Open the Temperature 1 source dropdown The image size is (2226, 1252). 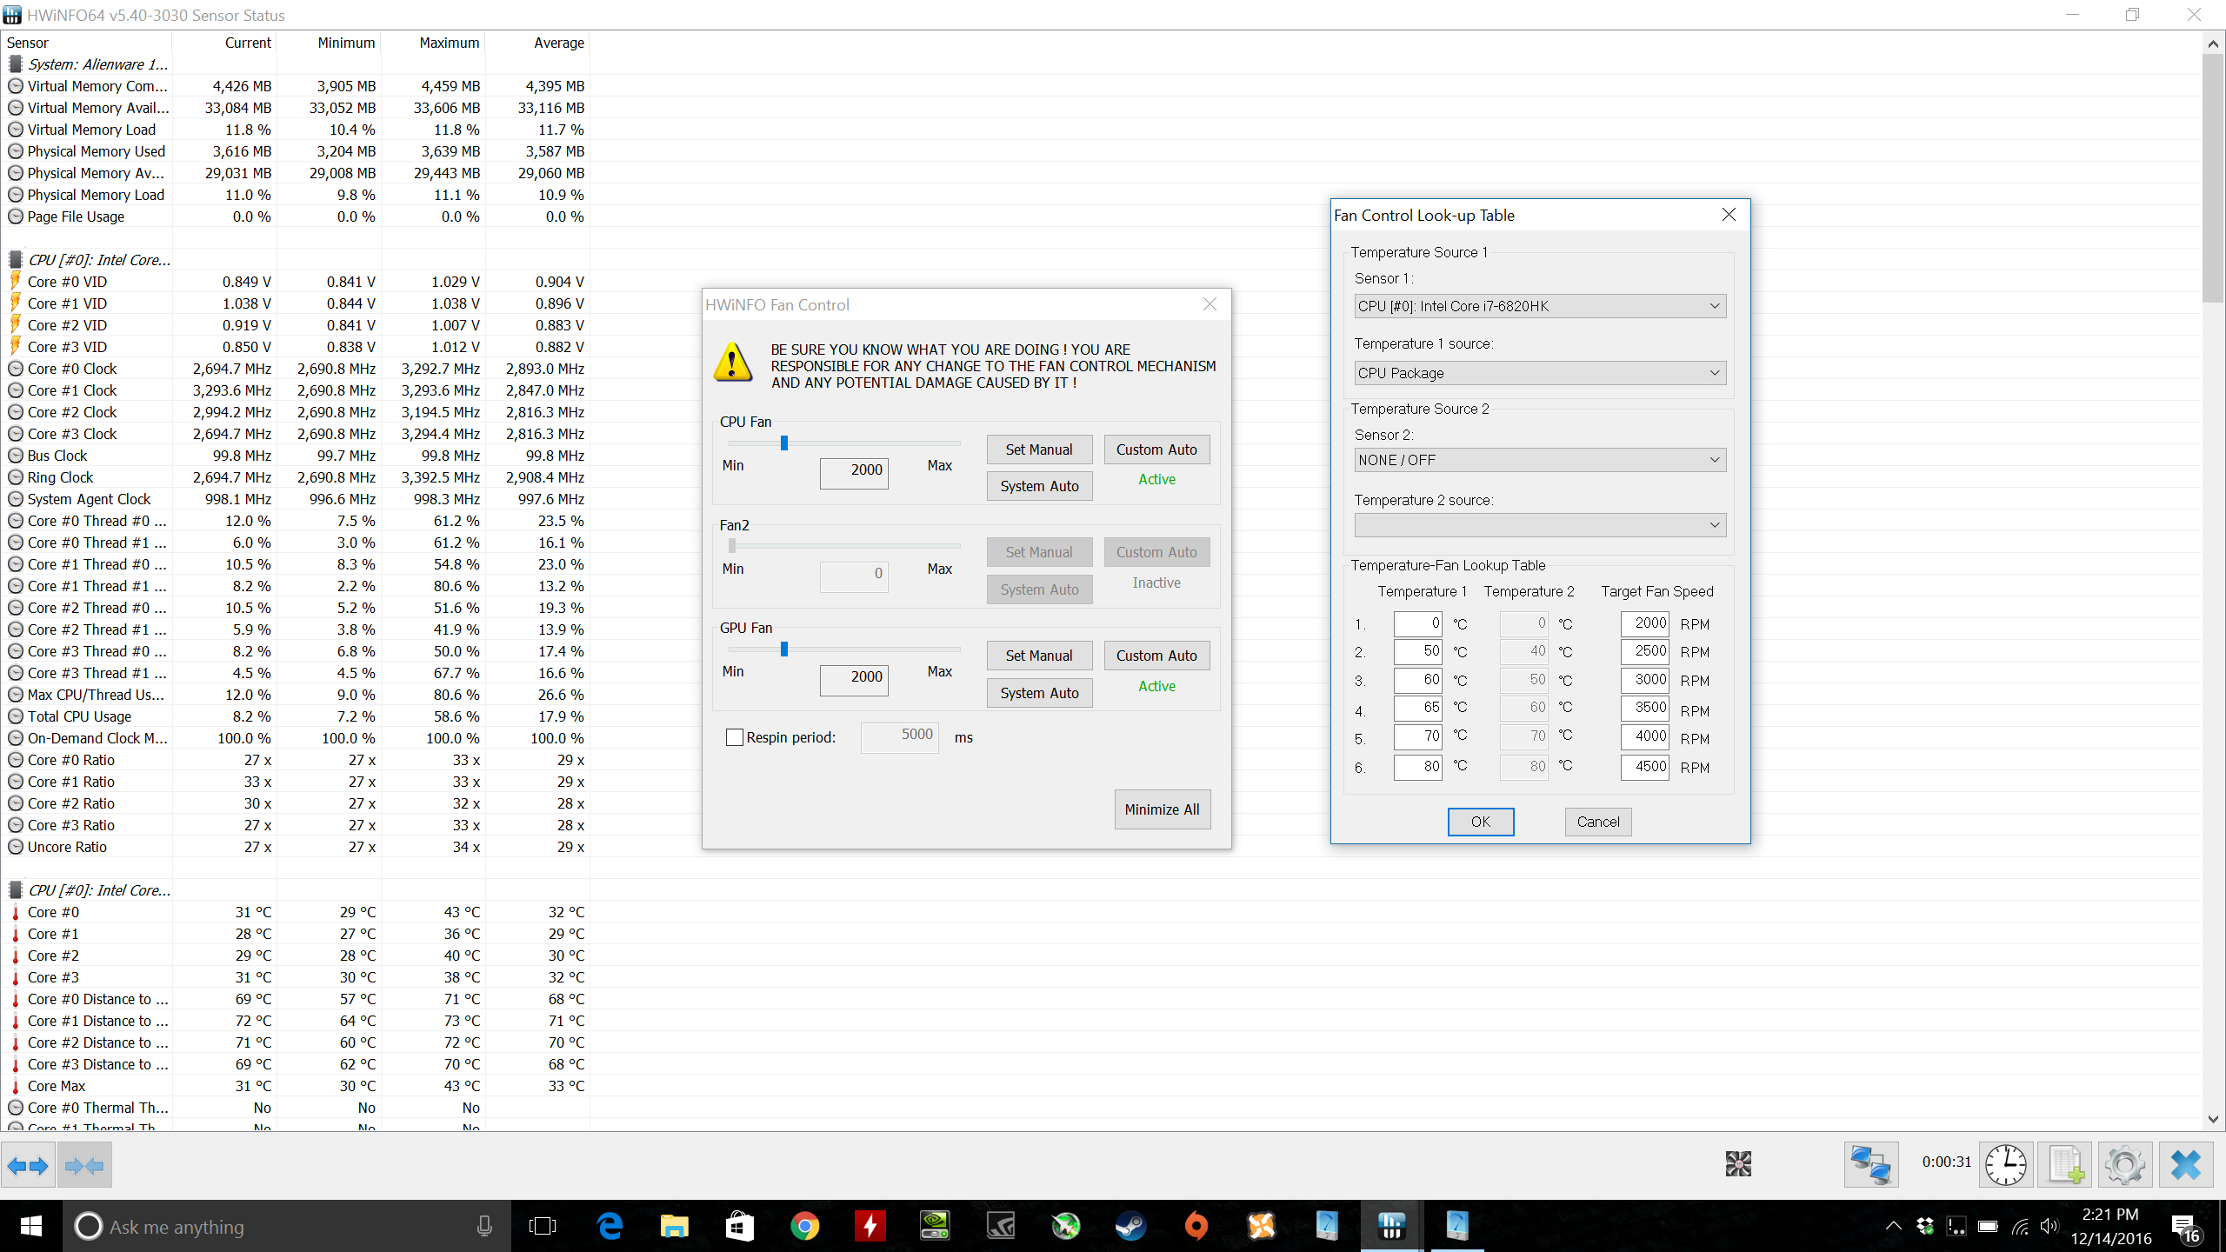pyautogui.click(x=1540, y=373)
